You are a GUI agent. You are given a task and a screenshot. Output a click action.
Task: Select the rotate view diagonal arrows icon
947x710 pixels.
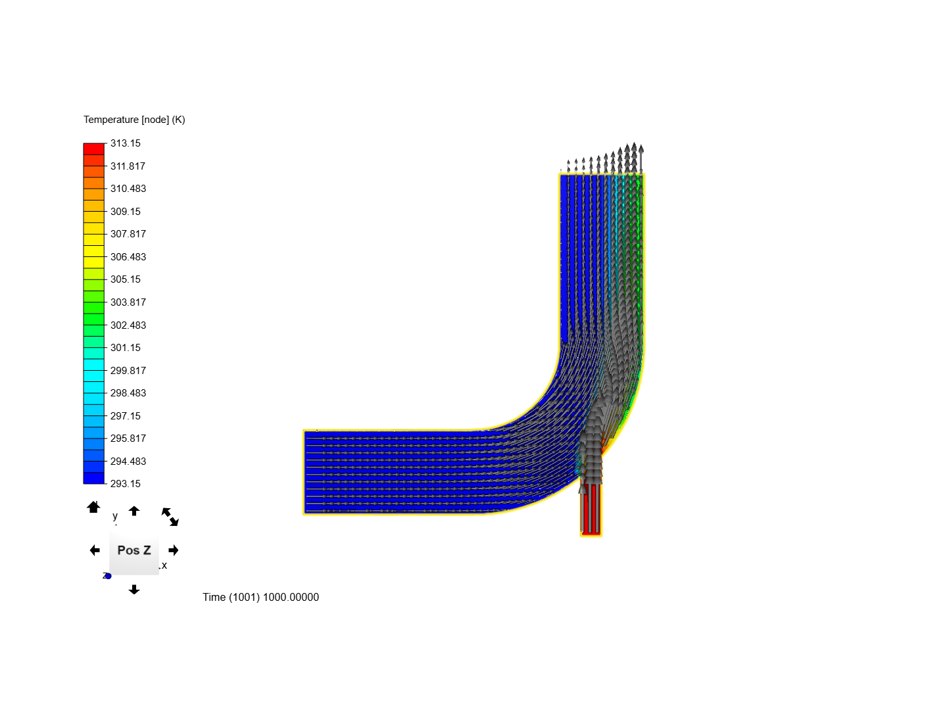(170, 517)
